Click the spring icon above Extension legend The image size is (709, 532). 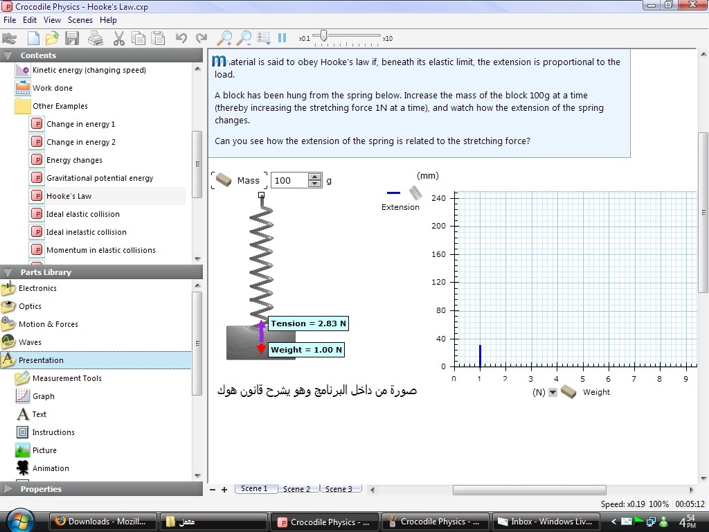tap(415, 193)
